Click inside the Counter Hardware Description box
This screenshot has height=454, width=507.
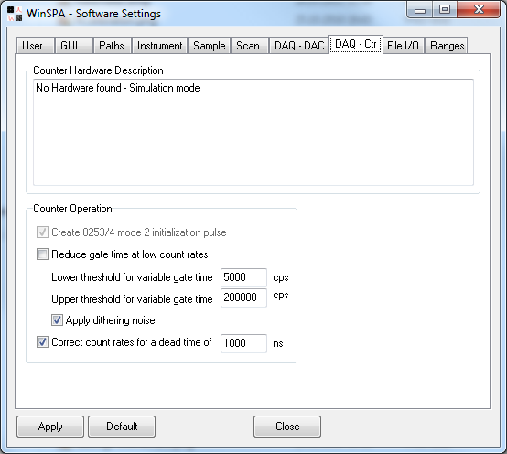pyautogui.click(x=253, y=132)
